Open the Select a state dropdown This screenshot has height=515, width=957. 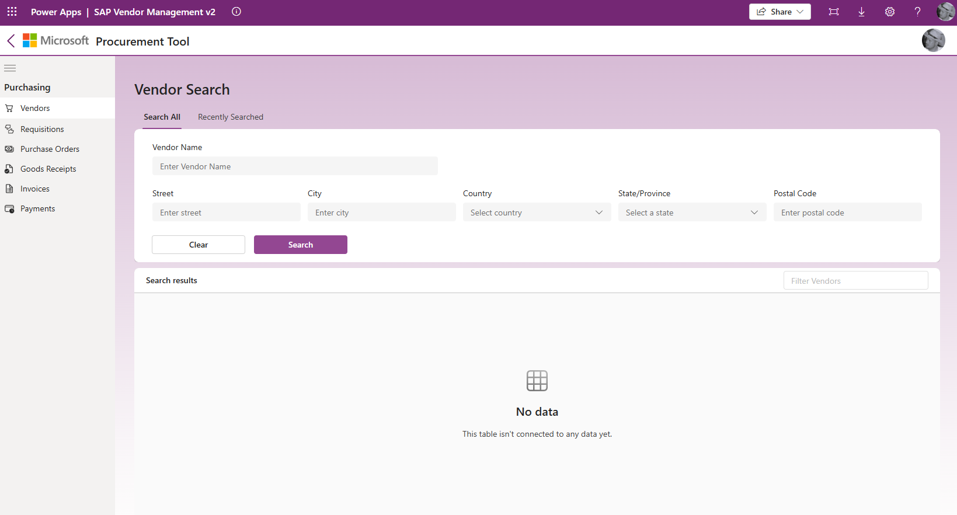point(692,213)
